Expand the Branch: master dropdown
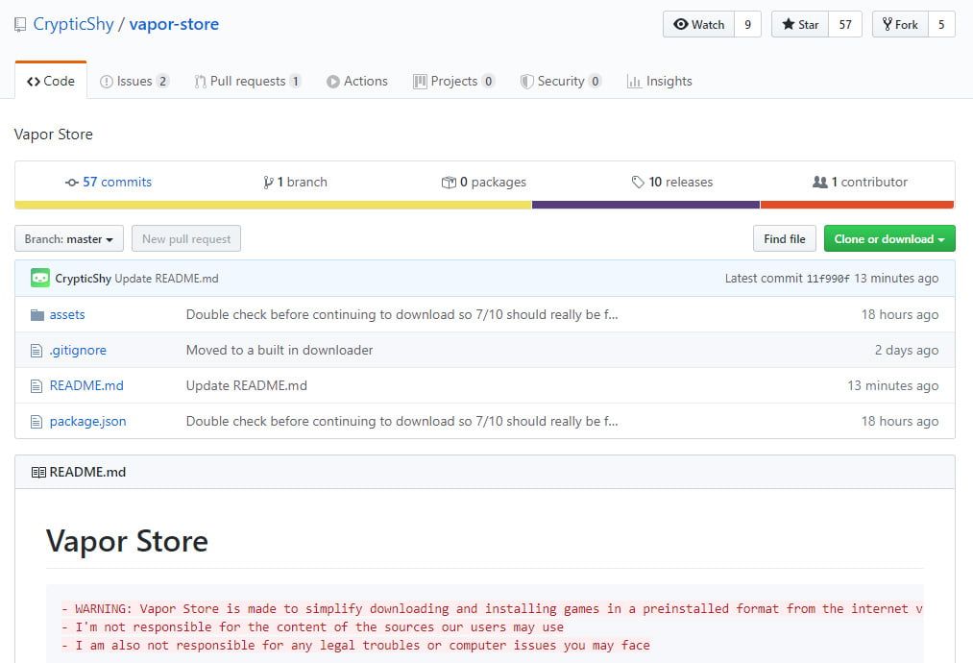Image resolution: width=973 pixels, height=663 pixels. pyautogui.click(x=69, y=238)
